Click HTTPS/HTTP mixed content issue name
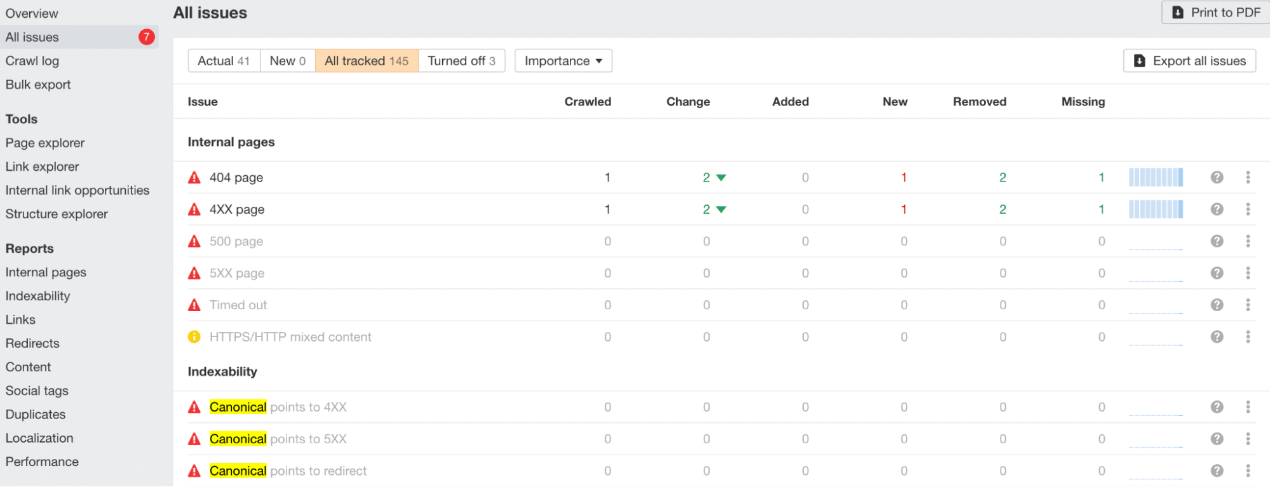The width and height of the screenshot is (1270, 487). point(290,337)
